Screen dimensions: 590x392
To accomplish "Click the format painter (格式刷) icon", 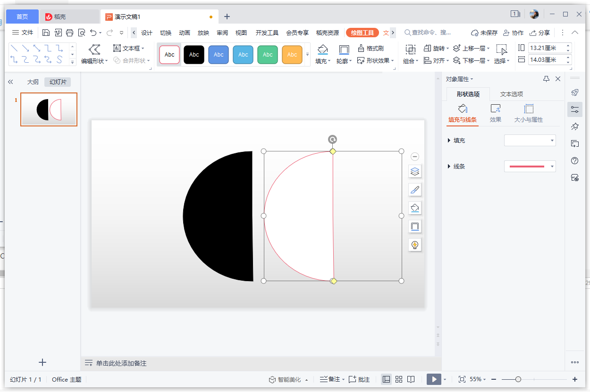I will [x=371, y=48].
